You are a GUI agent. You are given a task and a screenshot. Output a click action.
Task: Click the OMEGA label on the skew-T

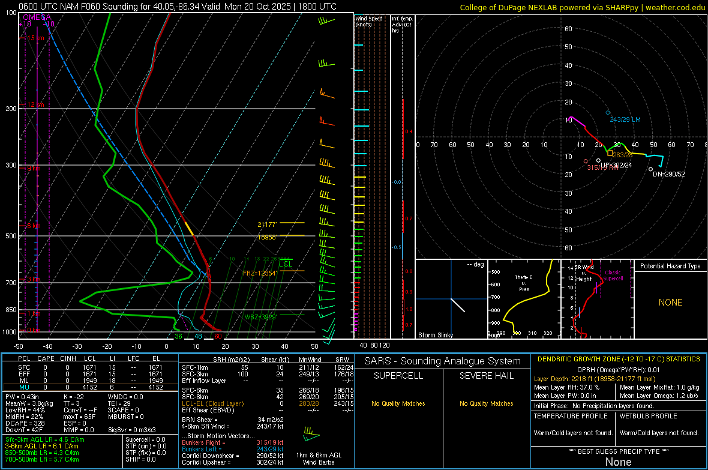(x=37, y=17)
